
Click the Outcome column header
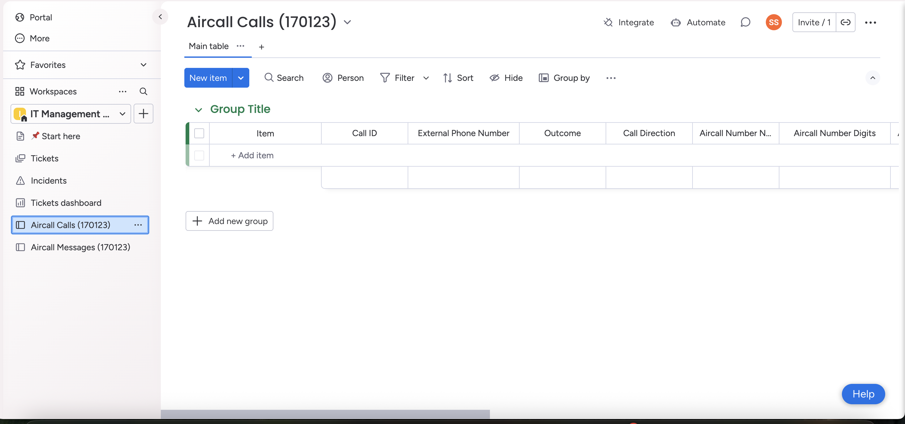coord(562,133)
